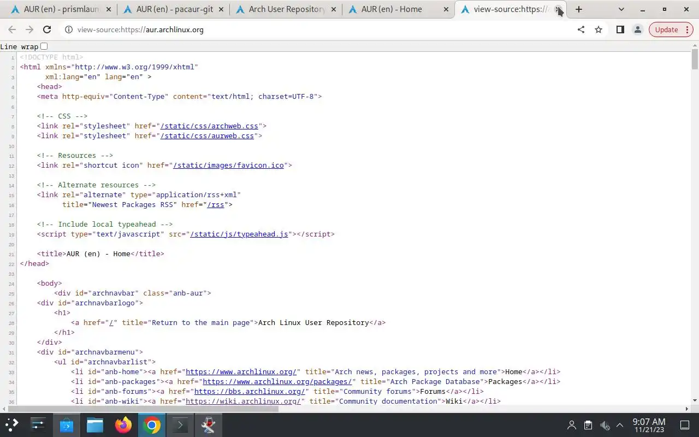Open the /static/js/typeahead.js link
Image resolution: width=699 pixels, height=437 pixels.
click(239, 234)
